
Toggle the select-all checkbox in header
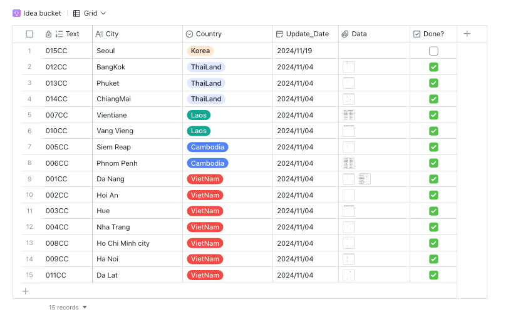29,34
